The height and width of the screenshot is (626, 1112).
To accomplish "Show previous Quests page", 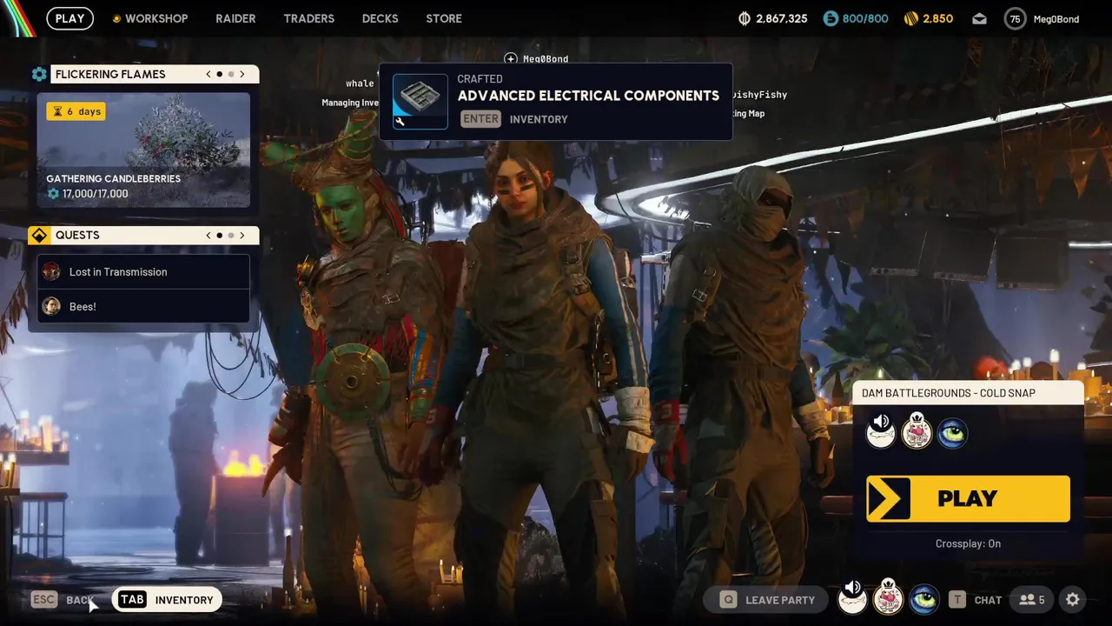I will click(x=208, y=235).
